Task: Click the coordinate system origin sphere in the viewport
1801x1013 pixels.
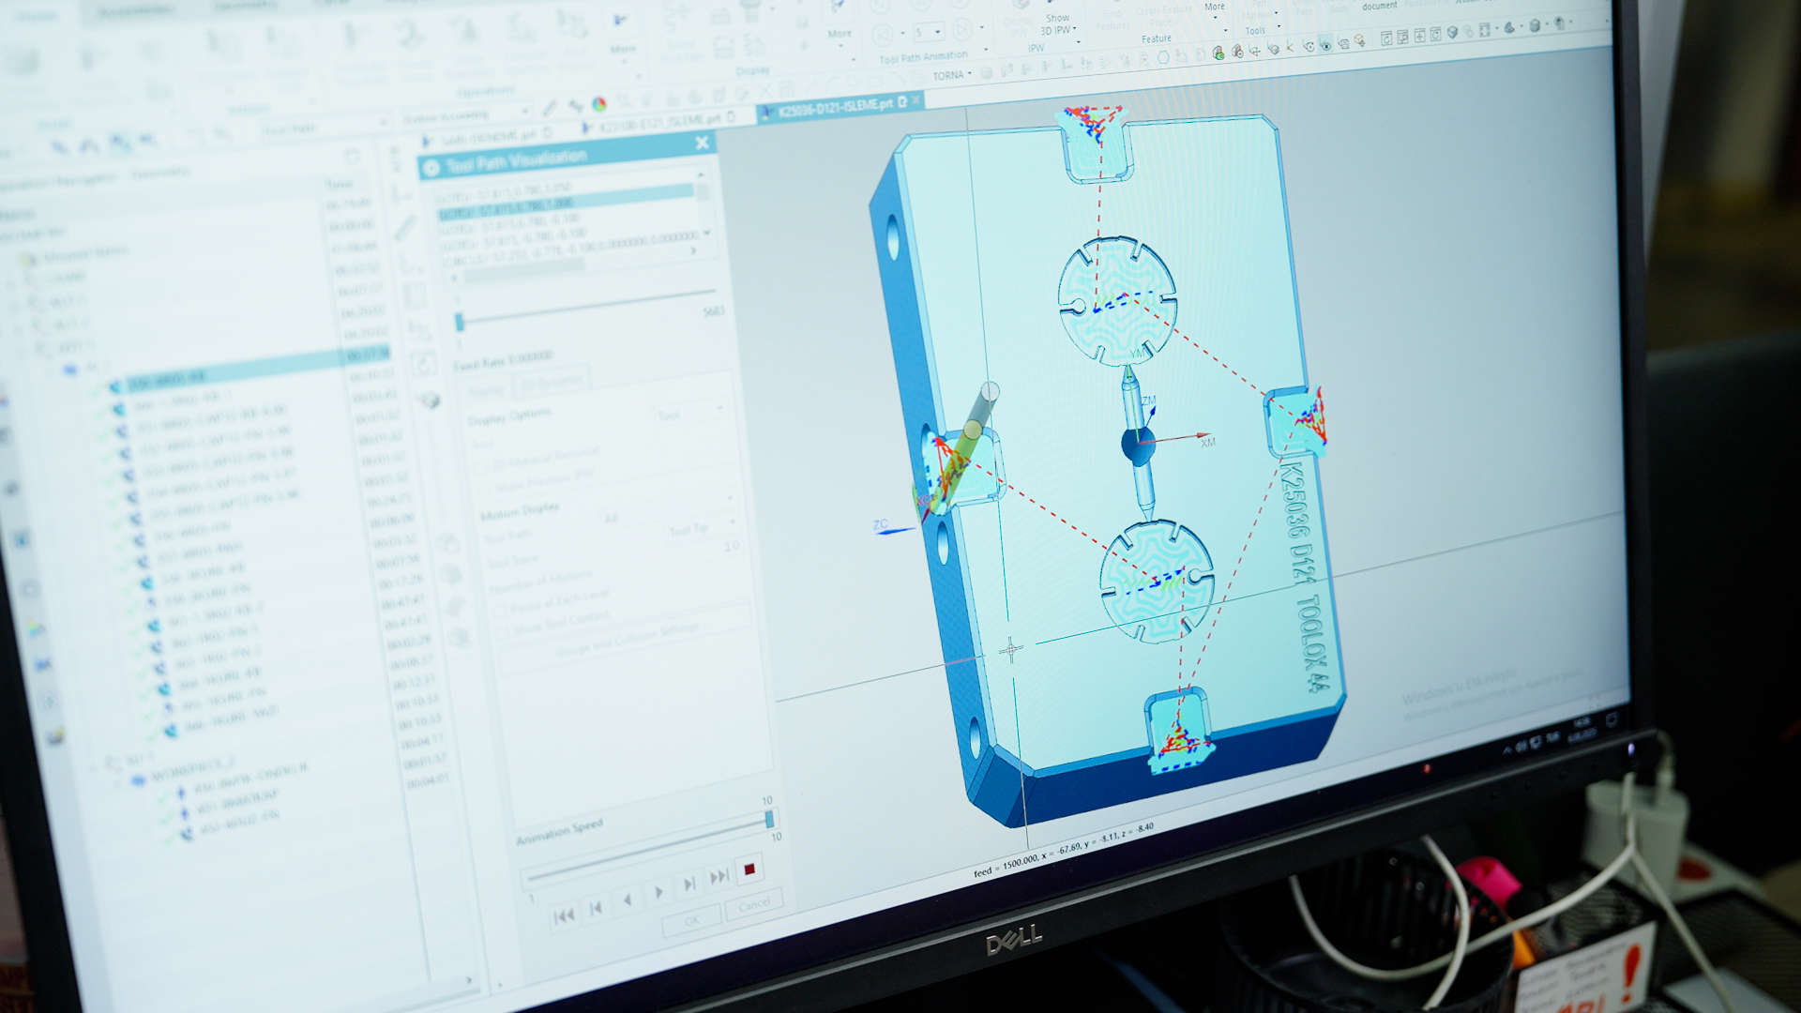Action: coord(1139,446)
